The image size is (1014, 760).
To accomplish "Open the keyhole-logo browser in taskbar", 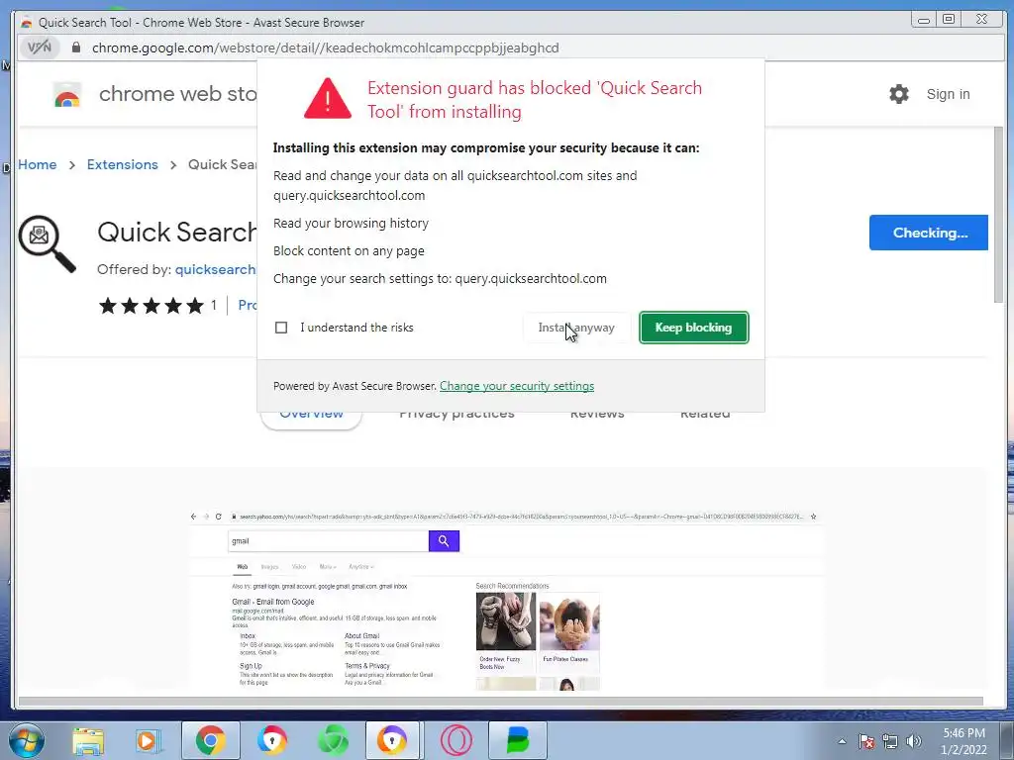I will coord(271,740).
